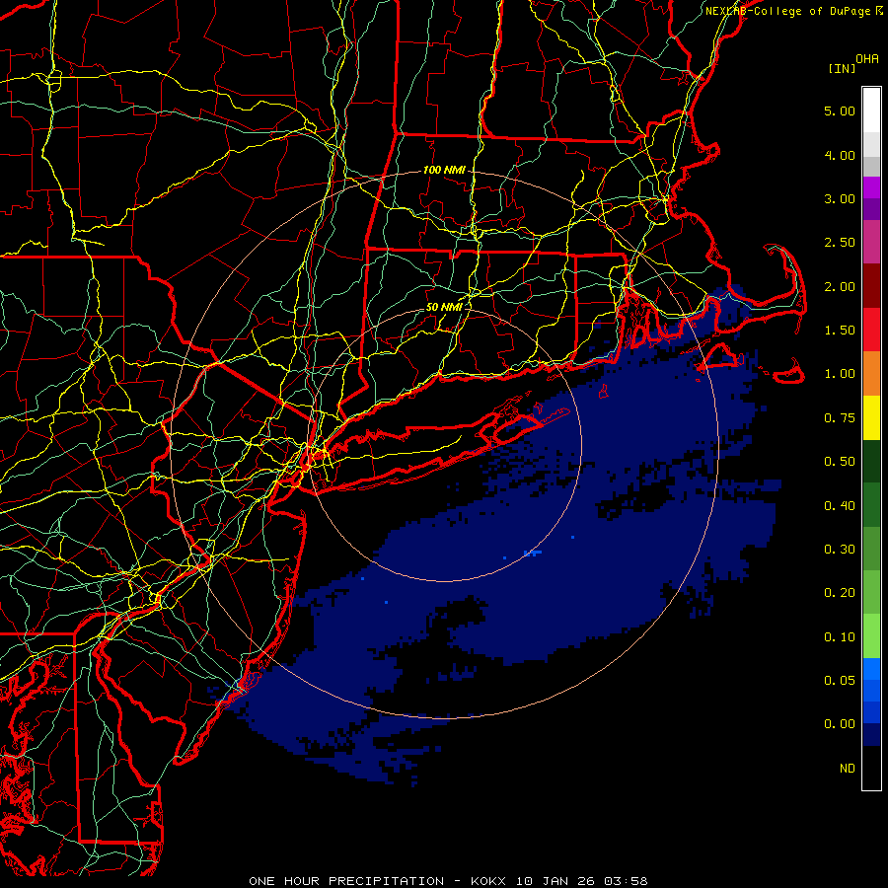Select the green swatch beside 0.30
Screen dimensions: 888x888
coord(871,549)
